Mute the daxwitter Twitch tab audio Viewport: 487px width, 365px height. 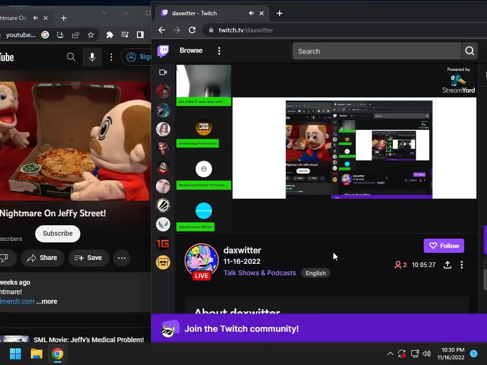(251, 13)
